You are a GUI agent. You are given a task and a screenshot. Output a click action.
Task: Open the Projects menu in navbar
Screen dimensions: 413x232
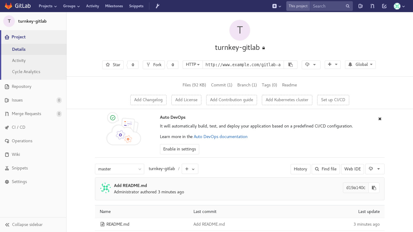click(x=47, y=6)
